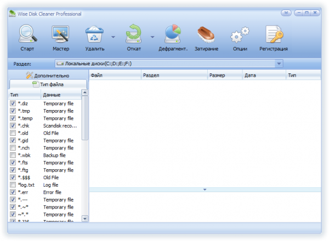Click the file type list scroll up arrow
Viewport: 329px width, 241px height.
(x=85, y=93)
